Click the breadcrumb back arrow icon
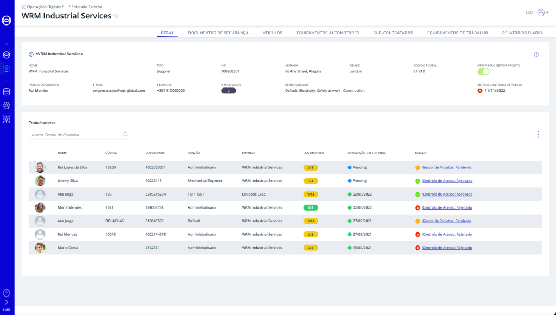Screen dimensions: 556x315 point(23,7)
